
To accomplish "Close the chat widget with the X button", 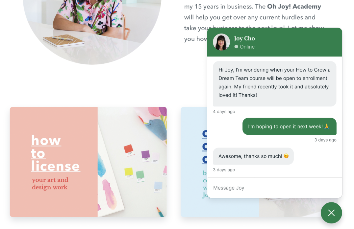I will [331, 213].
